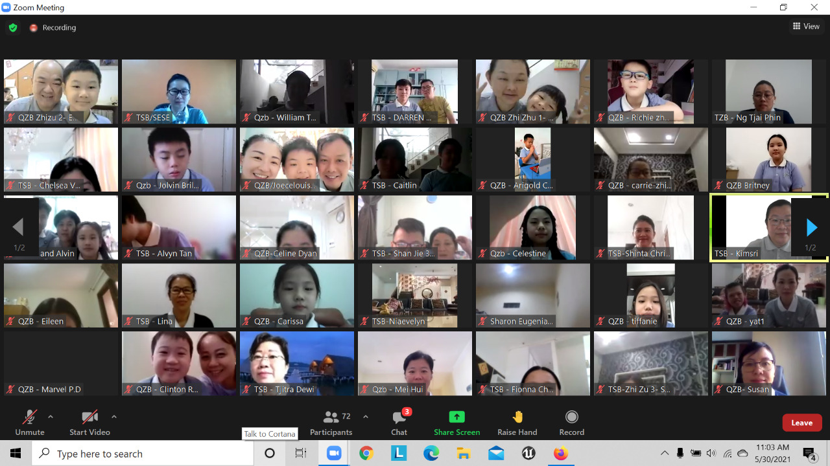830x466 pixels.
Task: Click the Record button
Action: [571, 423]
